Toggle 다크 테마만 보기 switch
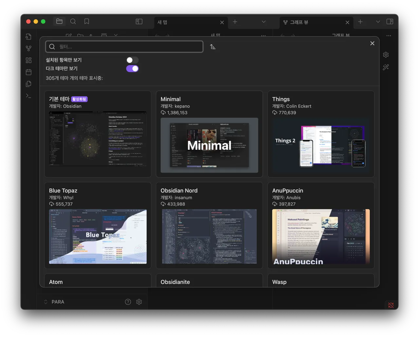This screenshot has width=419, height=337. 132,69
